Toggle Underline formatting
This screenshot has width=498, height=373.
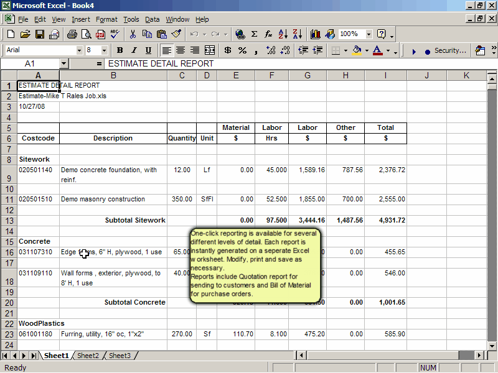tap(148, 50)
